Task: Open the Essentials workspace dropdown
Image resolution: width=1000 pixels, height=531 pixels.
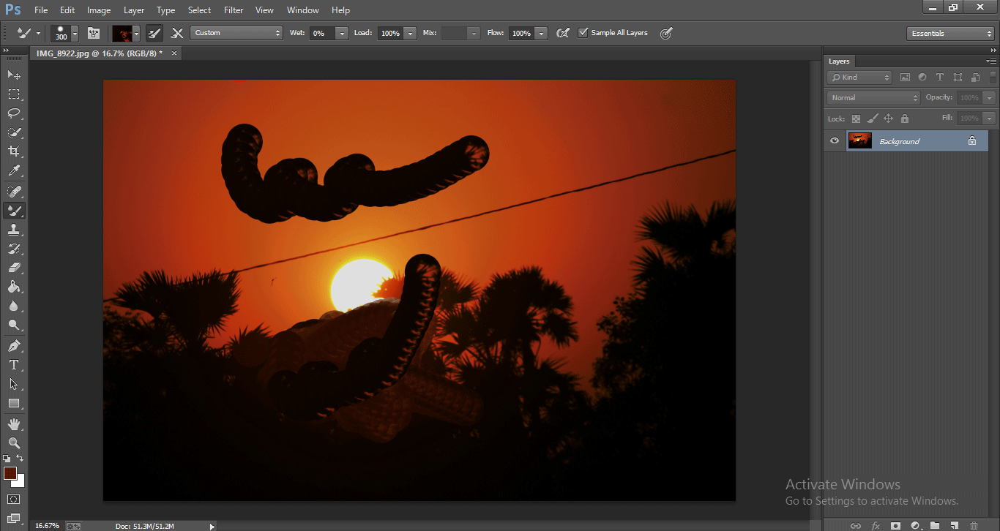Action: (x=950, y=34)
